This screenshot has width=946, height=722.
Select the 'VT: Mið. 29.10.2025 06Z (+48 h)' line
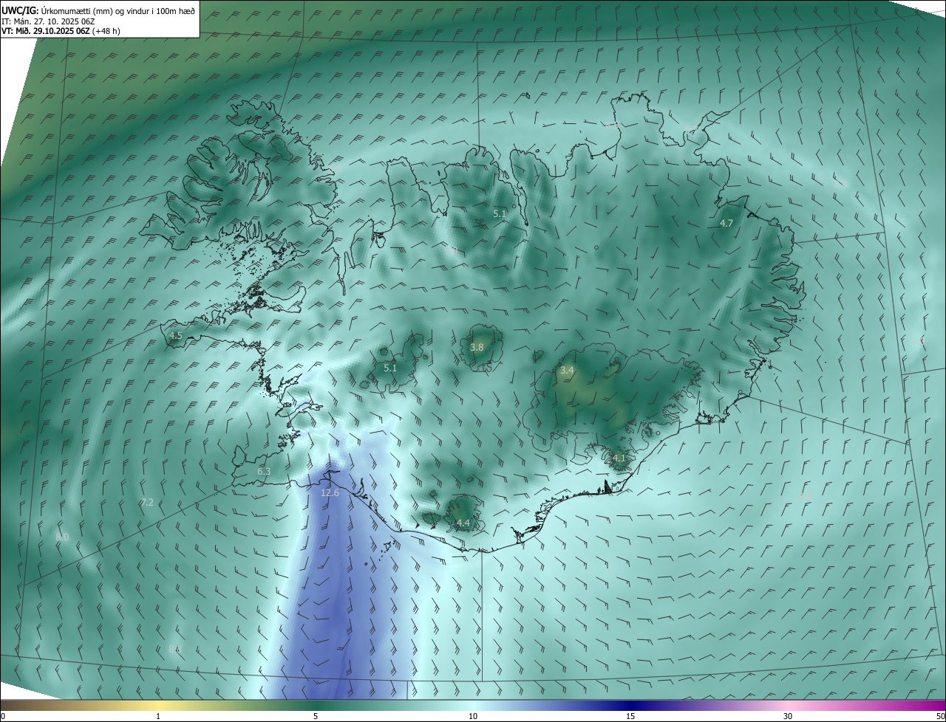pyautogui.click(x=59, y=31)
